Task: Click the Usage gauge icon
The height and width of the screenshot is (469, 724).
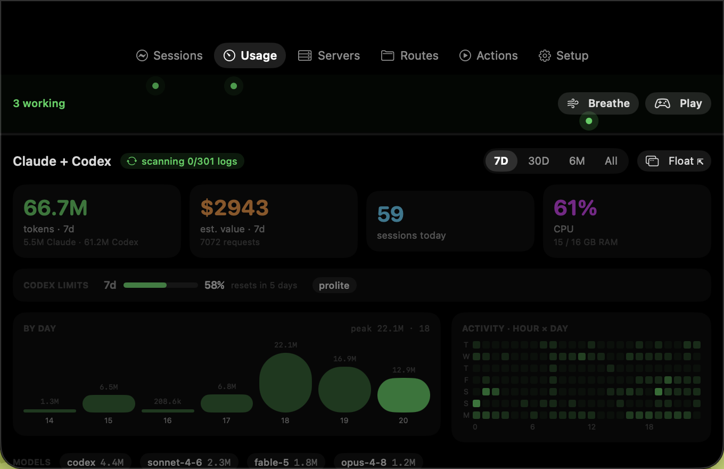Action: point(229,55)
